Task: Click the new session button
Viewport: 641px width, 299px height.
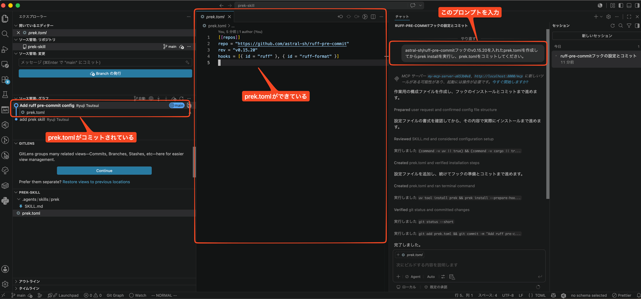Action: 596,36
